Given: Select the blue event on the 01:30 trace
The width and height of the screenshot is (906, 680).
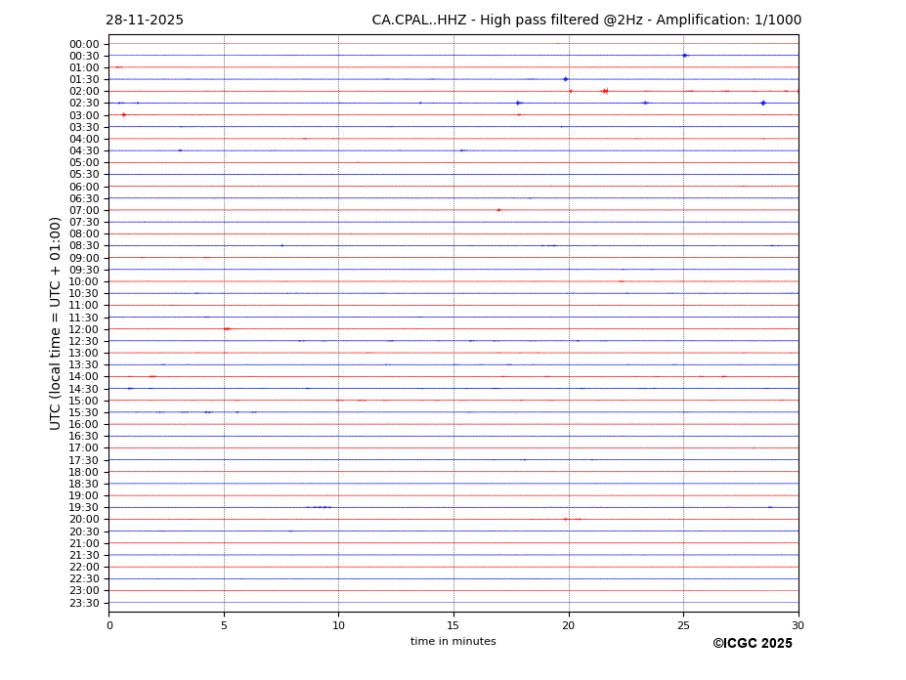Looking at the screenshot, I should (x=565, y=79).
